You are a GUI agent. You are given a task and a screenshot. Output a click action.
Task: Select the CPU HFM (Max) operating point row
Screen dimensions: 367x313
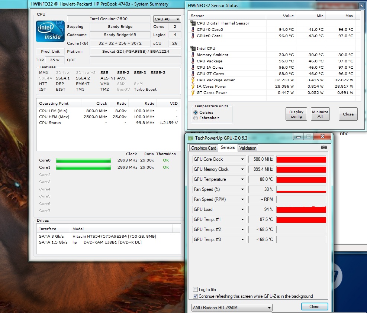(108, 117)
